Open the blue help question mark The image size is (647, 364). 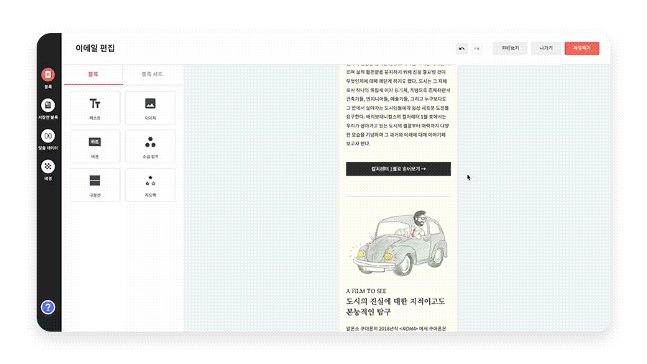(48, 307)
